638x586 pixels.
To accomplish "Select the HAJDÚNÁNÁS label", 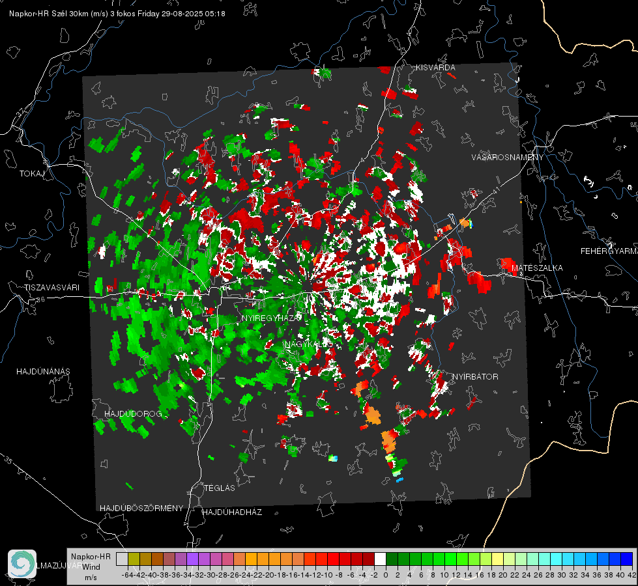I will tap(43, 372).
